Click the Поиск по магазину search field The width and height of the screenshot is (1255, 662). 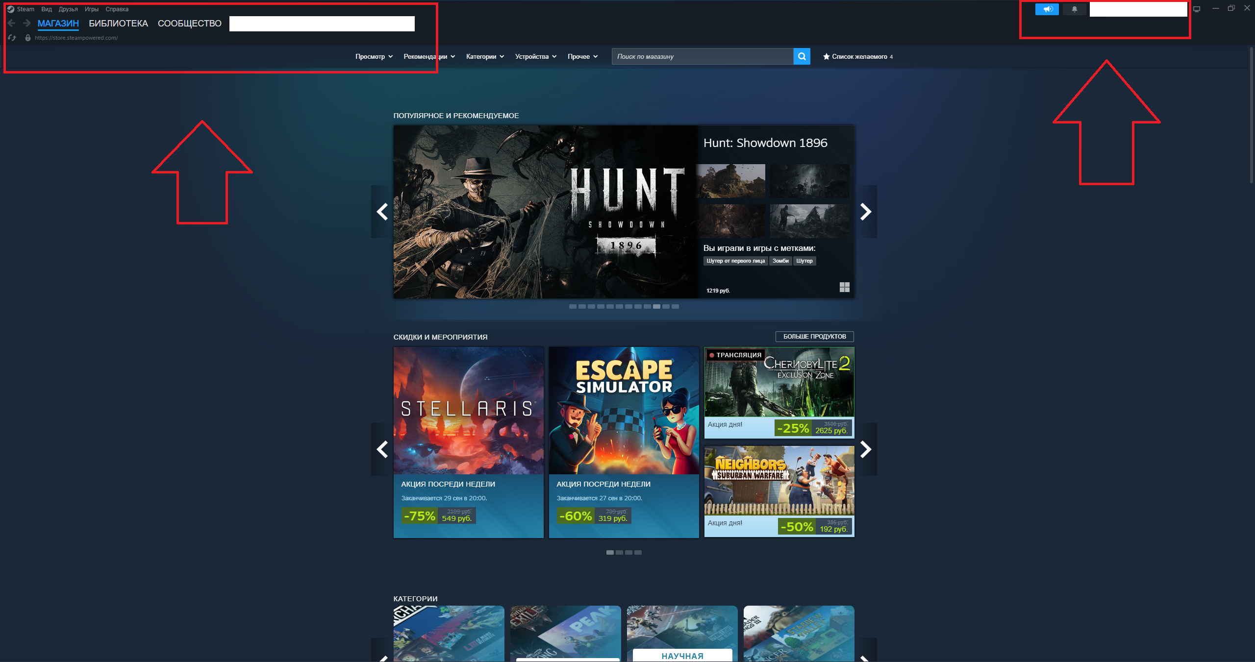pos(703,56)
